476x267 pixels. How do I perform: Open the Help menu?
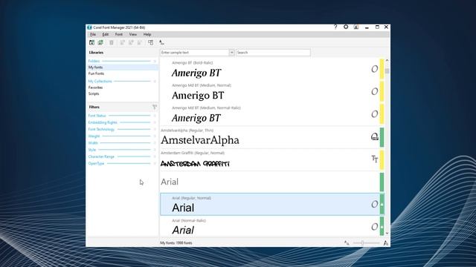[147, 35]
